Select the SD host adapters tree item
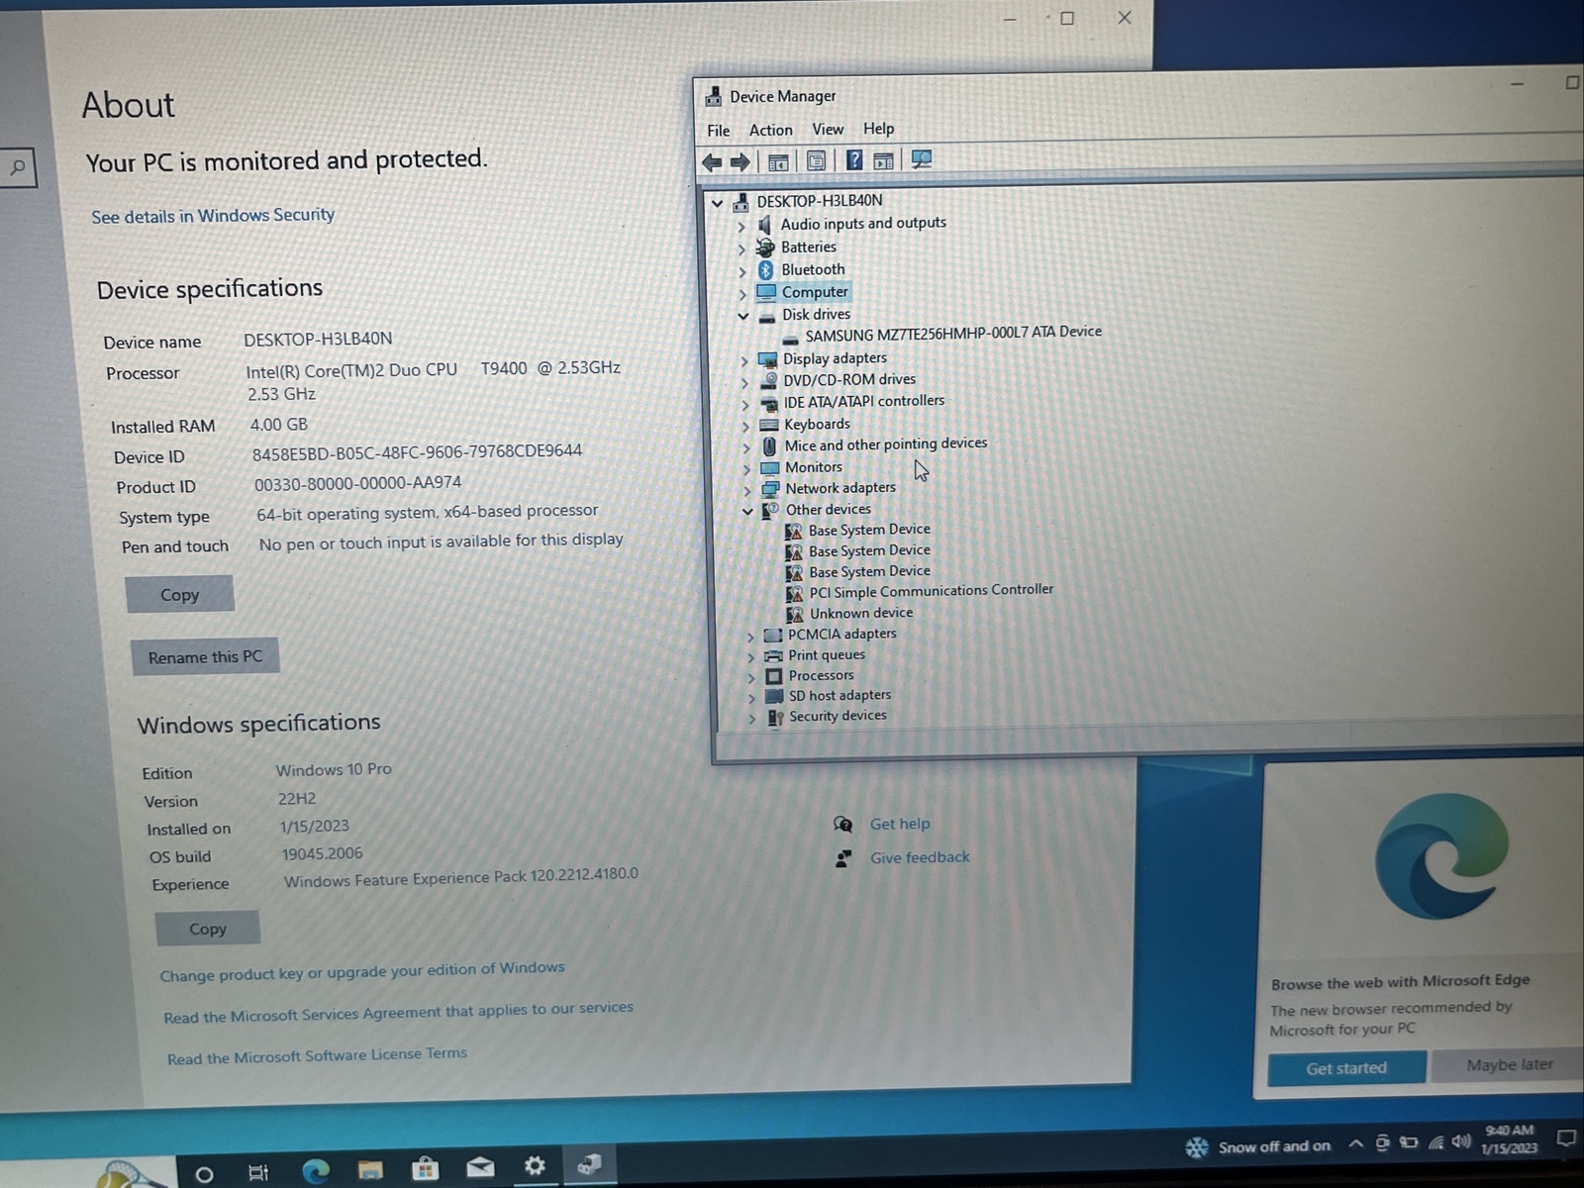 pyautogui.click(x=840, y=695)
